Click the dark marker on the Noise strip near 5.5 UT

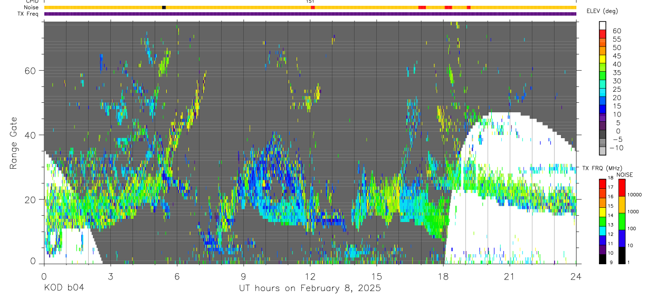(164, 7)
